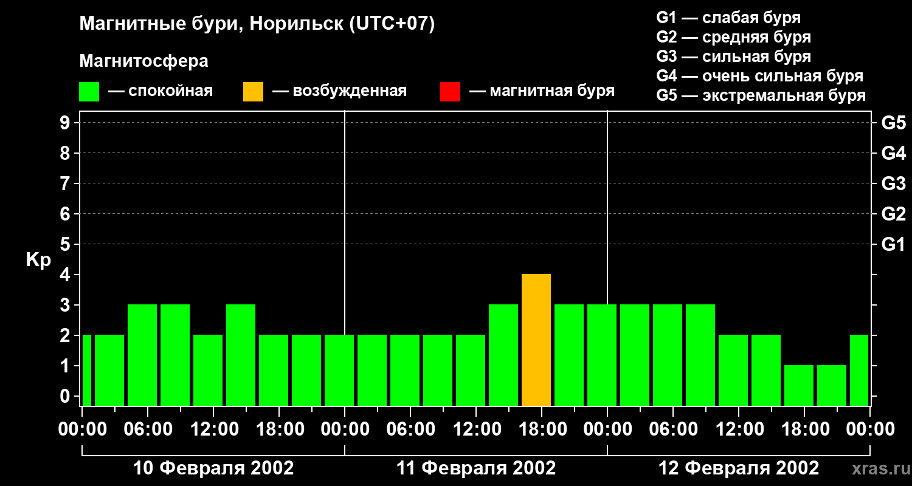Image resolution: width=912 pixels, height=486 pixels.
Task: Click the 'G3 — сильная буря' description
Action: (733, 56)
